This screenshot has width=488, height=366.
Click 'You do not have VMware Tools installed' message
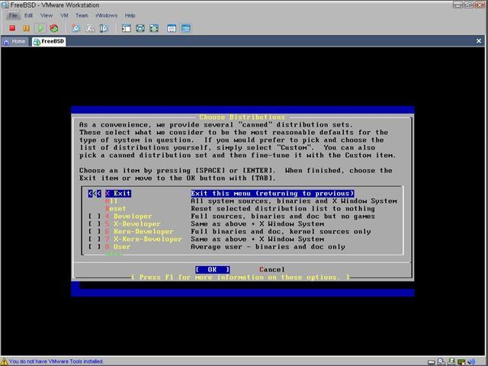pos(56,361)
